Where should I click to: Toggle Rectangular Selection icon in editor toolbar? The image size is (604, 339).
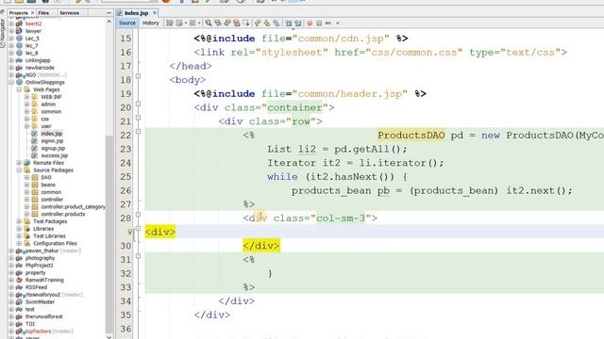tap(245, 23)
